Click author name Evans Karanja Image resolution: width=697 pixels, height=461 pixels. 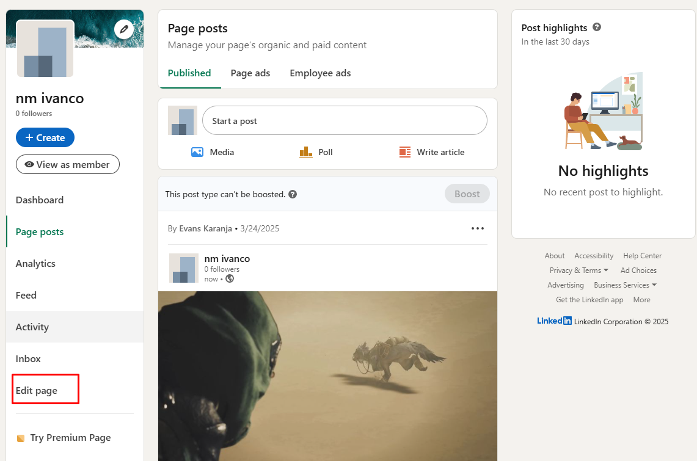tap(205, 228)
